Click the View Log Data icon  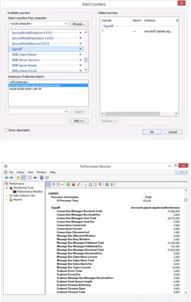coord(54,185)
